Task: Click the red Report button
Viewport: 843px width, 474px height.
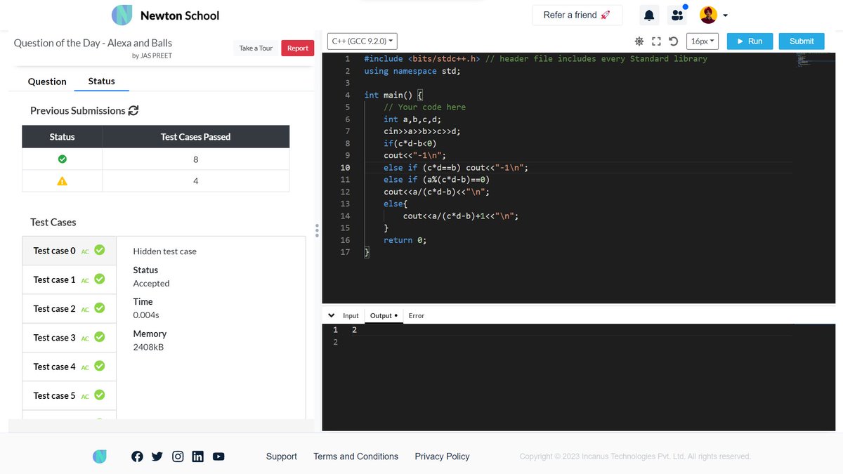Action: pyautogui.click(x=297, y=48)
